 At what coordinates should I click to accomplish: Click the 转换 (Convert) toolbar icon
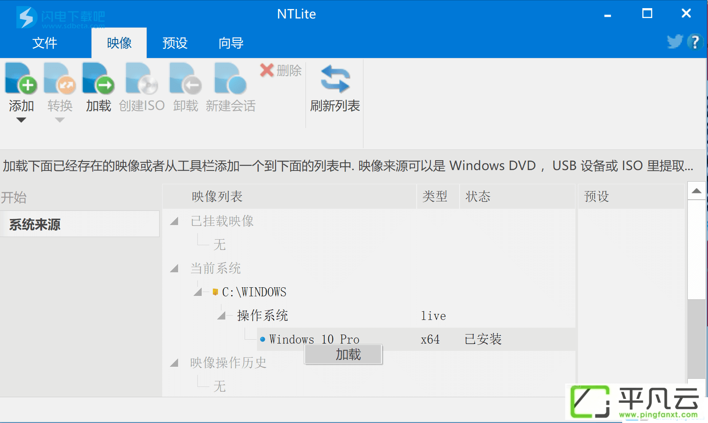click(60, 78)
